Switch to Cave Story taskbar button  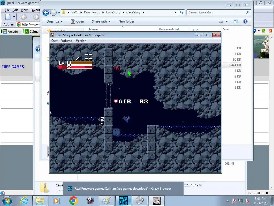click(156, 201)
